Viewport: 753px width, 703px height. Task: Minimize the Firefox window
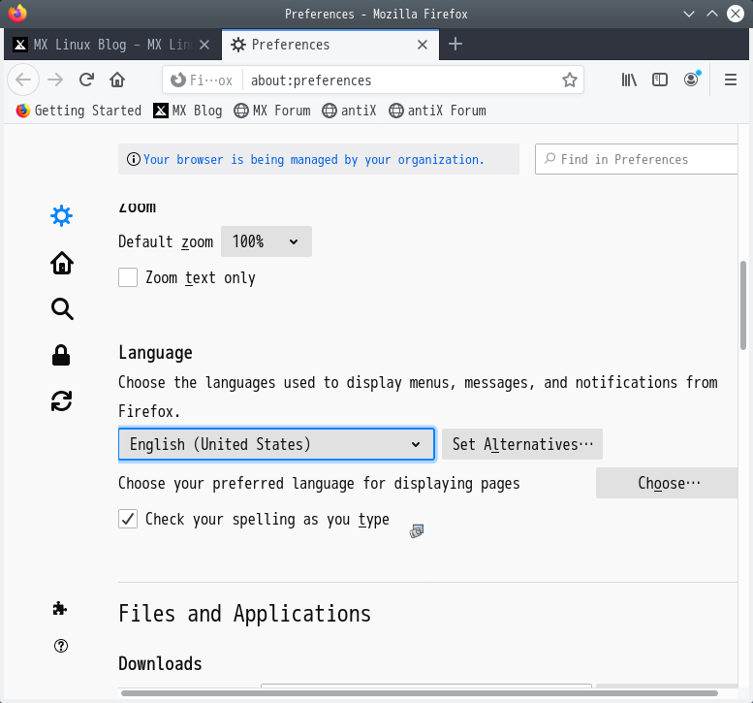[689, 14]
